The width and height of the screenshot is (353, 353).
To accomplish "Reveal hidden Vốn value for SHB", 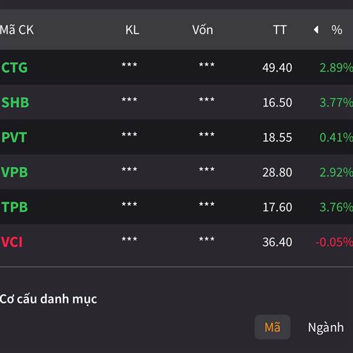I will click(x=207, y=101).
